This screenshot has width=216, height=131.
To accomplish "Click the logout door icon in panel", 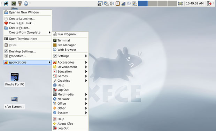I will pos(209,3).
